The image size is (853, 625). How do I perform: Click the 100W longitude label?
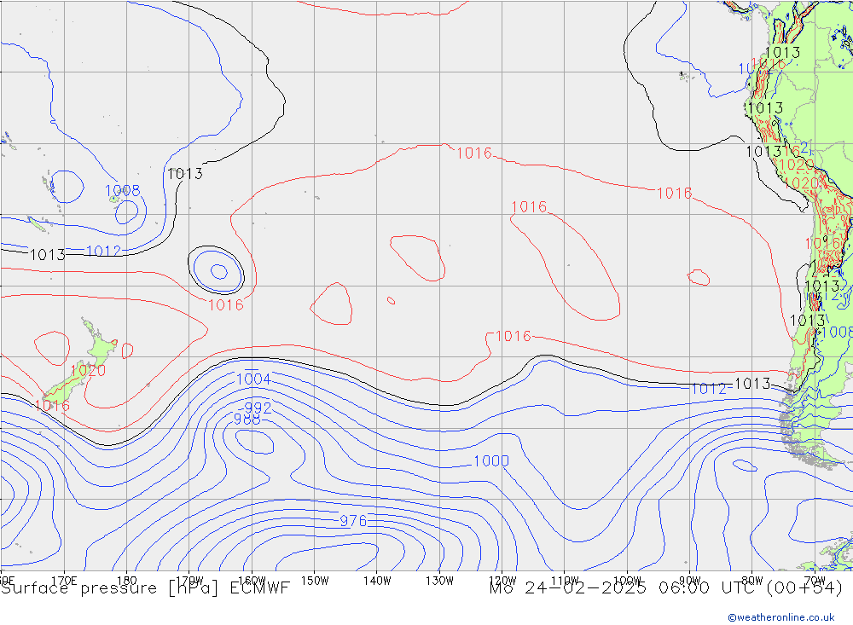point(627,581)
